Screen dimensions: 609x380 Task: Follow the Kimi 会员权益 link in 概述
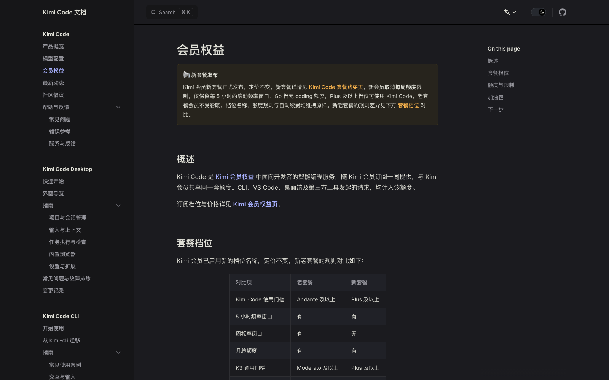pos(234,177)
